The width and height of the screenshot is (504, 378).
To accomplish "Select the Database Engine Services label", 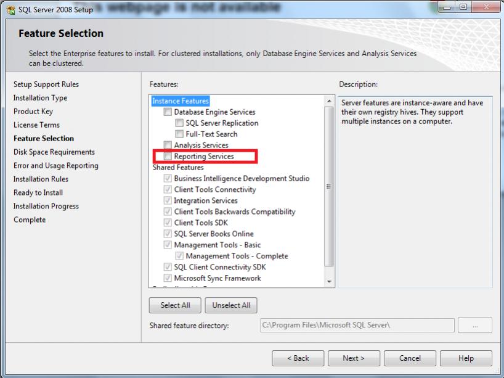I will [214, 112].
